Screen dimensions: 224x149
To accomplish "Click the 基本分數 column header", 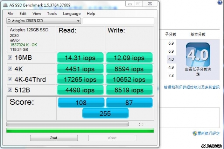I will [x=198, y=34].
